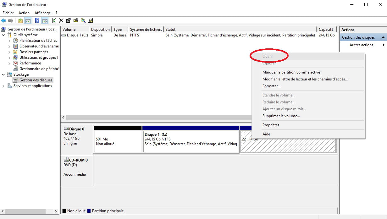Expand the Observateur d'événements node

click(9, 46)
